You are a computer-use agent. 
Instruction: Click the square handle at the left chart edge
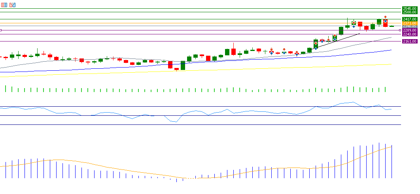pyautogui.click(x=1, y=30)
